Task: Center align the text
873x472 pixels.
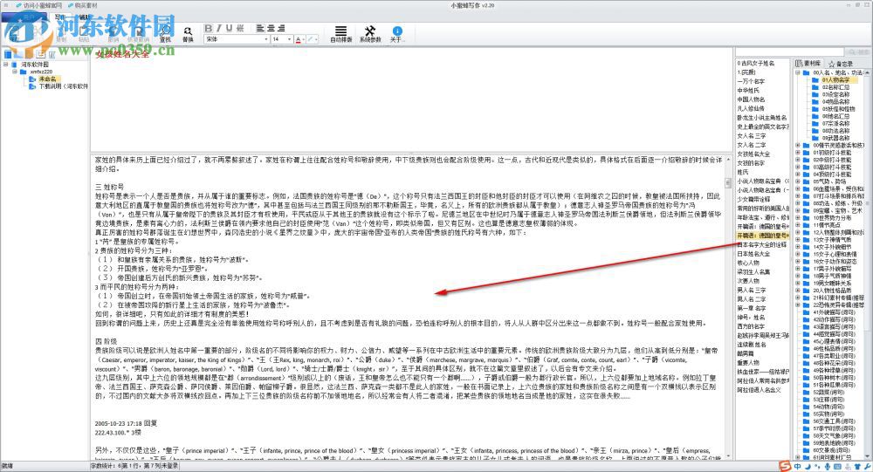Action: point(271,28)
